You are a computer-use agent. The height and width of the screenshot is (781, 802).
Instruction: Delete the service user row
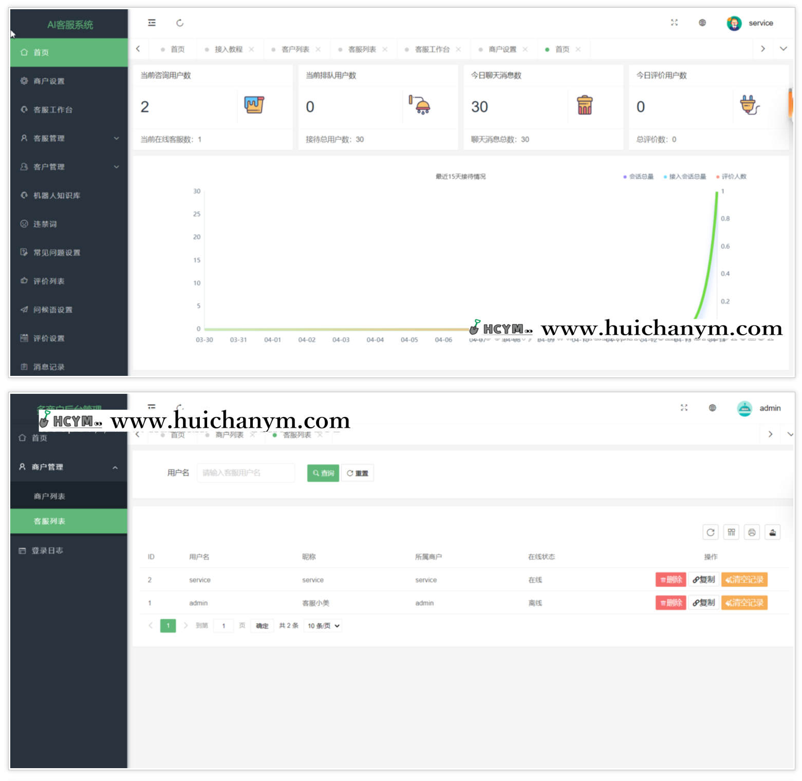670,580
